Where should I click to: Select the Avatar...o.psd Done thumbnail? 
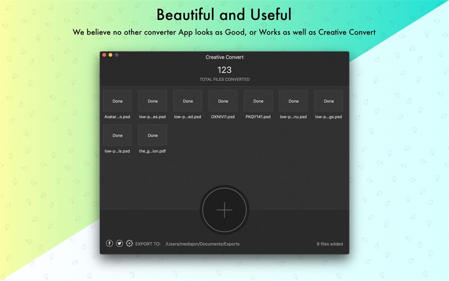click(x=117, y=101)
